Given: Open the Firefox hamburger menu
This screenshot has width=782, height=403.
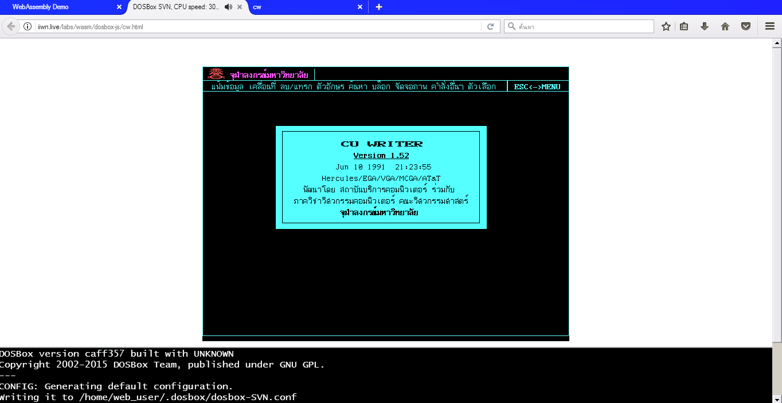Looking at the screenshot, I should click(x=770, y=26).
